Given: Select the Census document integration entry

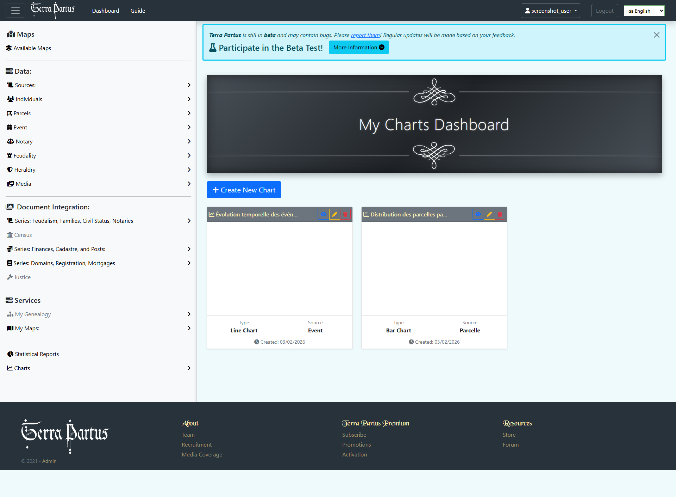Looking at the screenshot, I should pyautogui.click(x=23, y=235).
